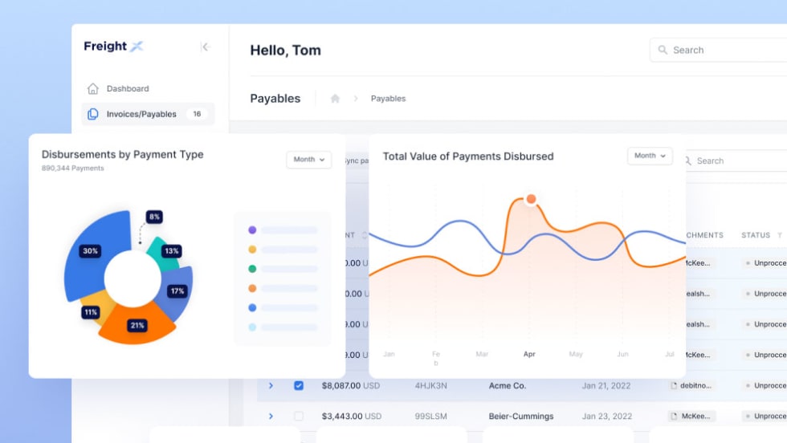The image size is (787, 443).
Task: Expand the $3,443.00 Beier-Cummings row
Action: [x=271, y=417]
